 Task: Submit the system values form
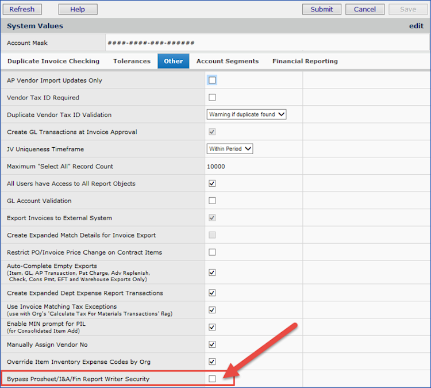[x=321, y=9]
